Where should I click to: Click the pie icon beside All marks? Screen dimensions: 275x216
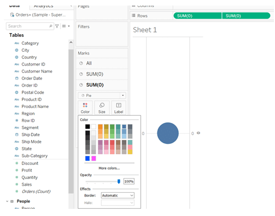tap(81, 63)
